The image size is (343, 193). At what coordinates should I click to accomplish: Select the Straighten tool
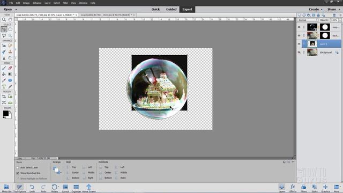click(x=10, y=102)
